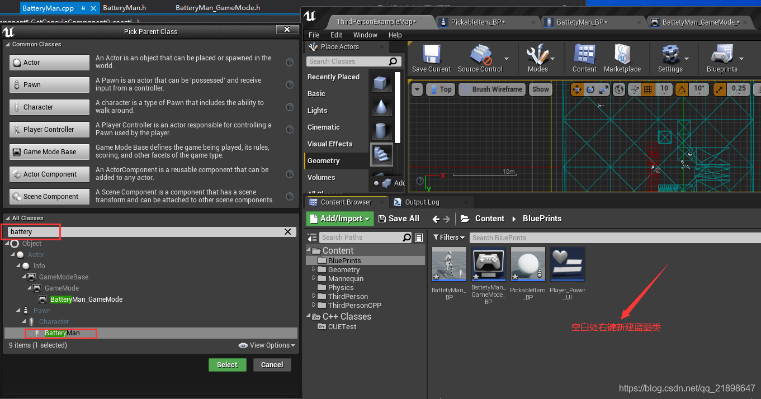Click the Modes tools icon
This screenshot has width=761, height=399.
click(537, 55)
